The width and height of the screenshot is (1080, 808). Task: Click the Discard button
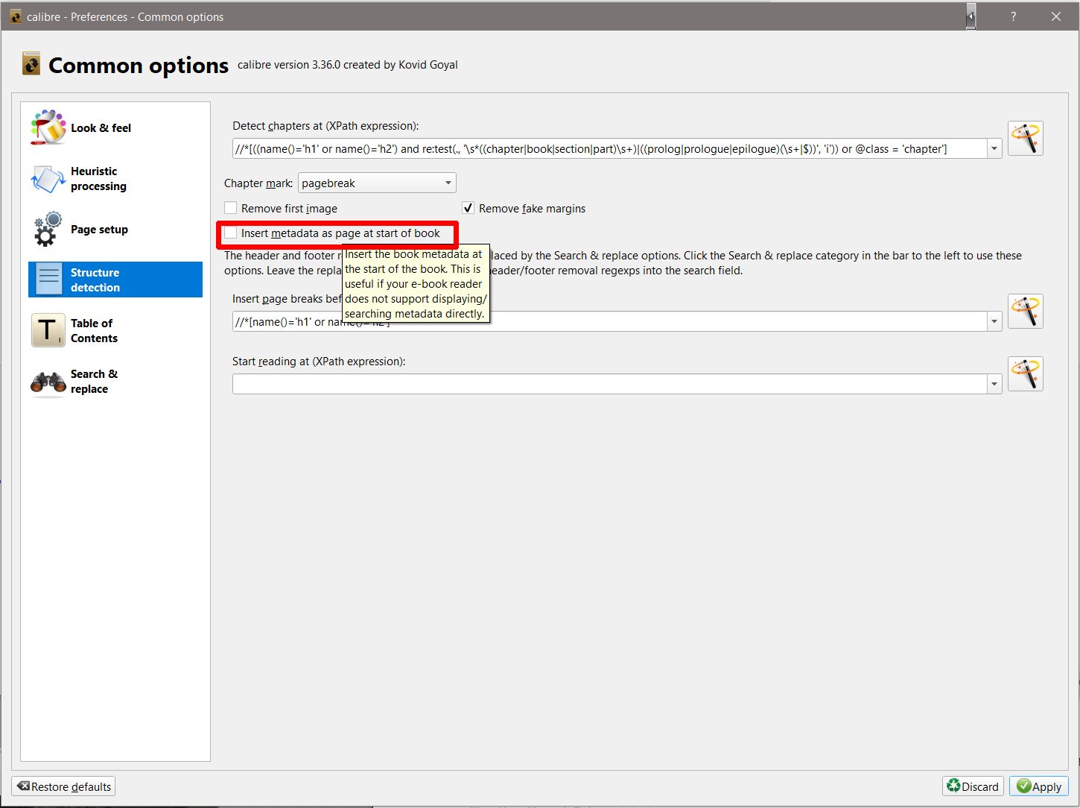[972, 786]
